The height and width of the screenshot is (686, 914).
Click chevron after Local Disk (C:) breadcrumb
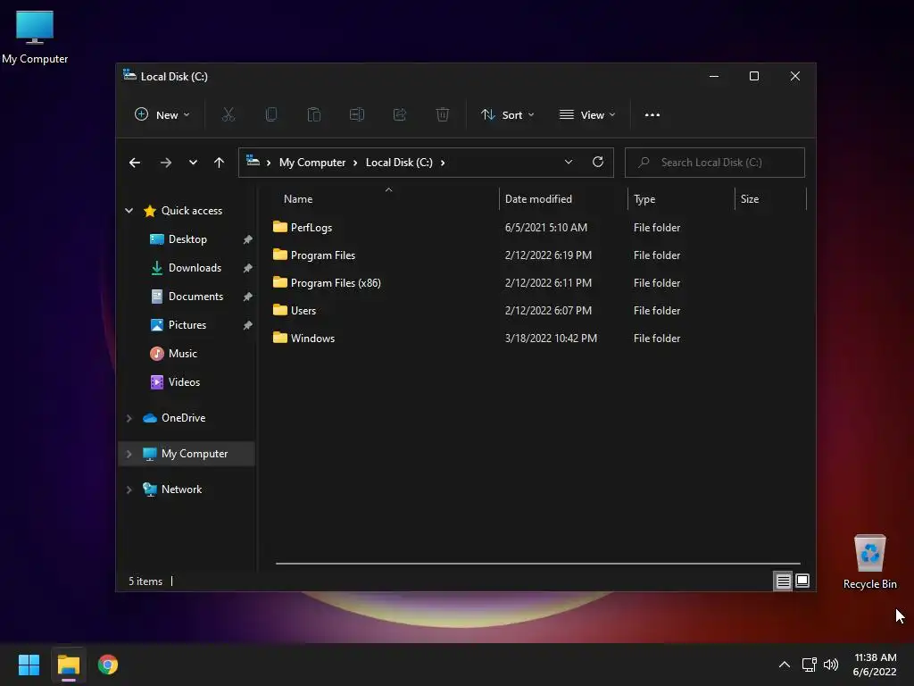(443, 163)
